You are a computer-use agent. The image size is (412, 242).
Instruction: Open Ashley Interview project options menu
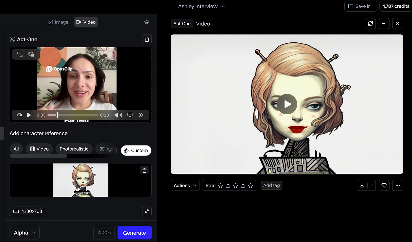coord(223,6)
